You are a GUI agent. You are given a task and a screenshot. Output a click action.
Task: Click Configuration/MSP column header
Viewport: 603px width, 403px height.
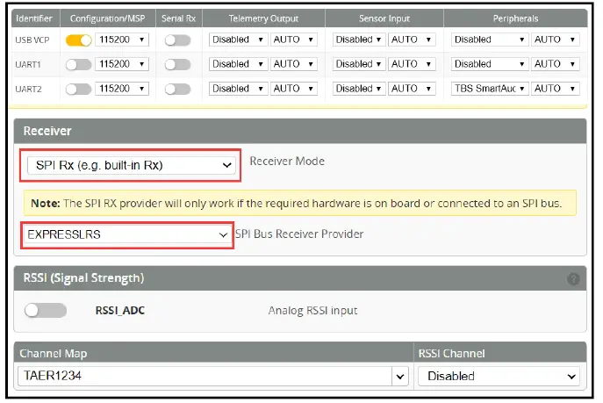tap(107, 18)
